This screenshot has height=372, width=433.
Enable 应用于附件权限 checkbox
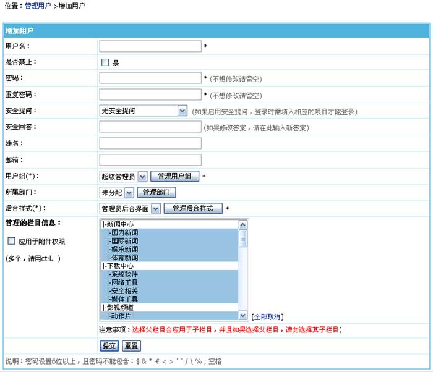11,241
